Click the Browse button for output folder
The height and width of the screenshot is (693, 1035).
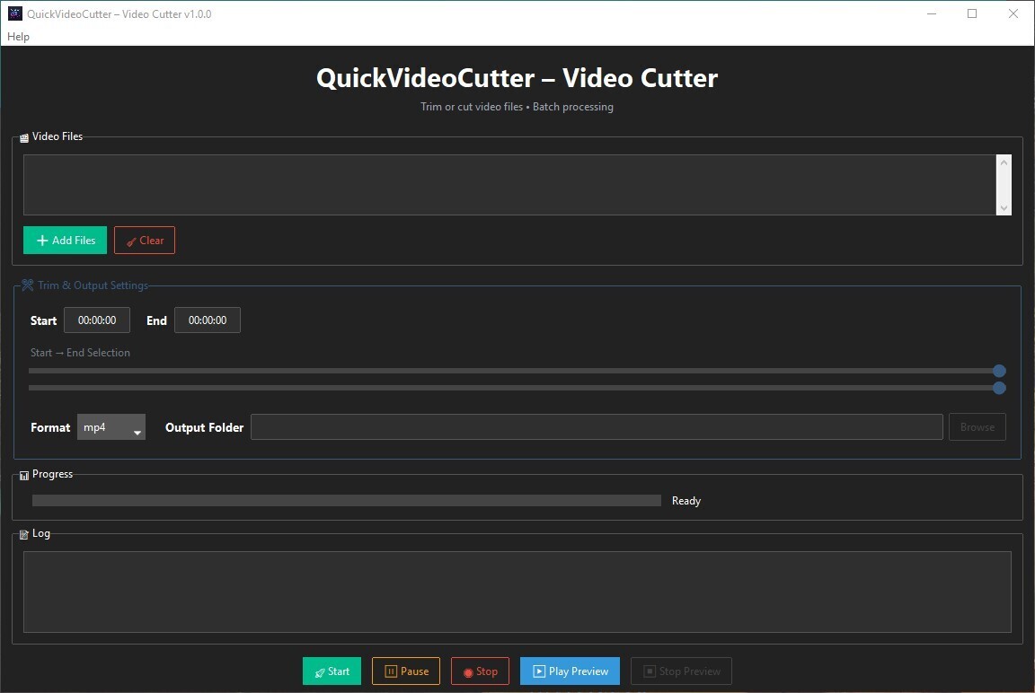pos(977,427)
